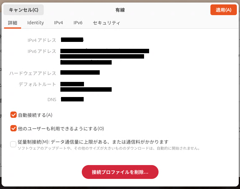This screenshot has width=240, height=189.
Task: Click the 接続プロファイルを削除... button
Action: coord(120,172)
